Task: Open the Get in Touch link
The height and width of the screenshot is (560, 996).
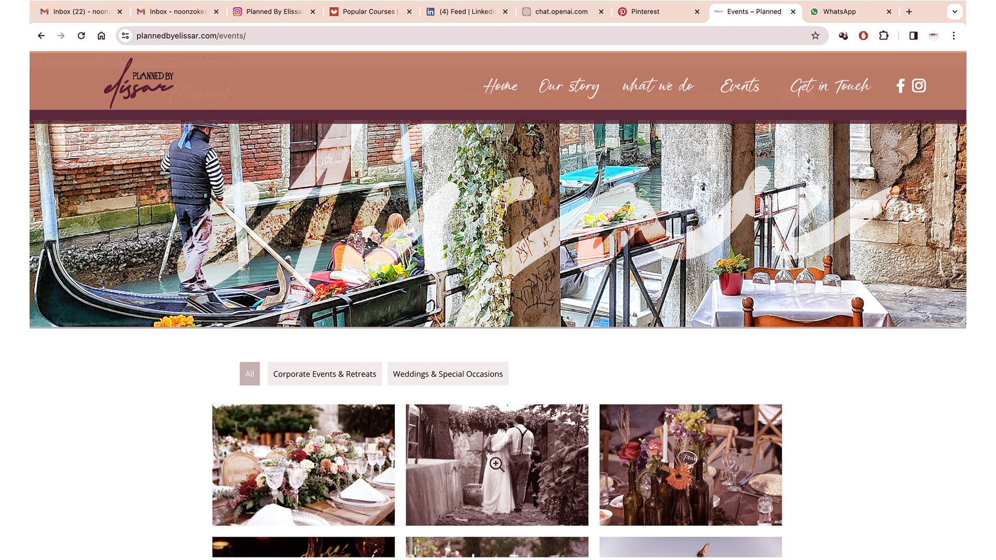Action: [829, 86]
